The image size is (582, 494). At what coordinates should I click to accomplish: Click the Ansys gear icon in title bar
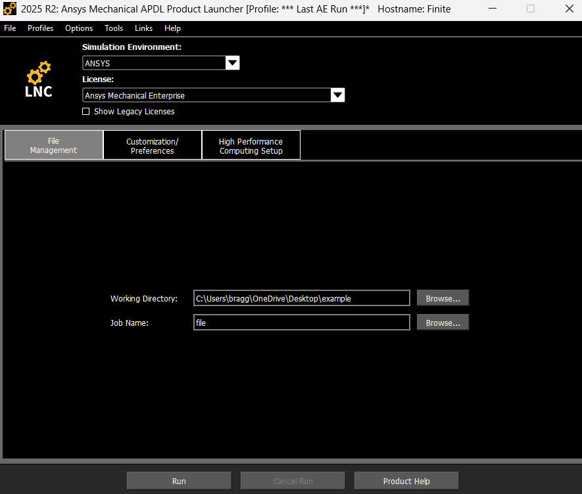click(10, 9)
